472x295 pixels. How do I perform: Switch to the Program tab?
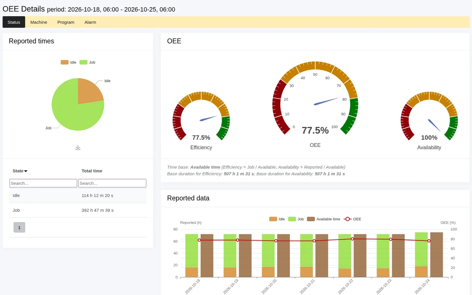coord(66,22)
